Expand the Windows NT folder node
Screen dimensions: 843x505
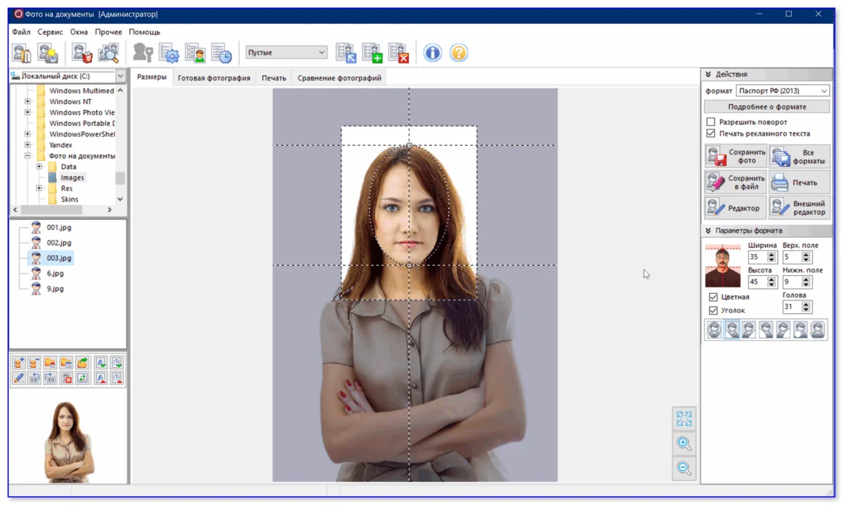click(x=28, y=102)
